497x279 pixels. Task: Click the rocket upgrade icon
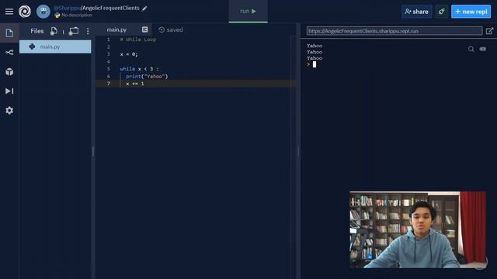click(x=442, y=12)
